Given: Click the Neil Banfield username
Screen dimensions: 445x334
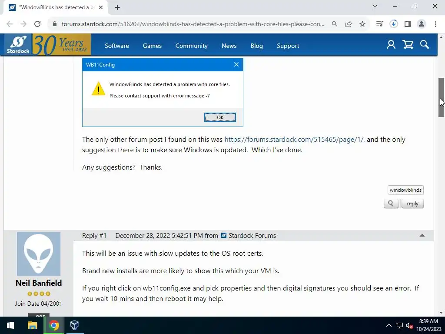Looking at the screenshot, I should coord(39,283).
